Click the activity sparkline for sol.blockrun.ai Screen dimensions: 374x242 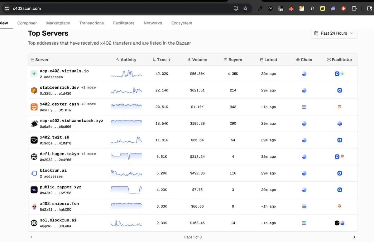click(x=126, y=223)
